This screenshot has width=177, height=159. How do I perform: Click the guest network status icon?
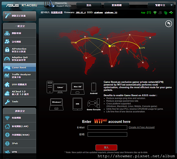pyautogui.click(x=160, y=12)
